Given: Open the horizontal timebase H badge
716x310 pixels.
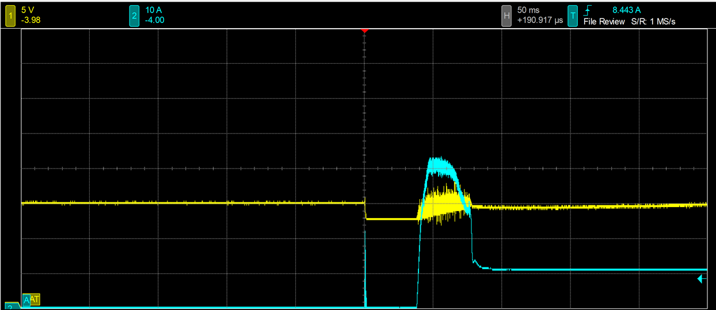Looking at the screenshot, I should tap(506, 16).
